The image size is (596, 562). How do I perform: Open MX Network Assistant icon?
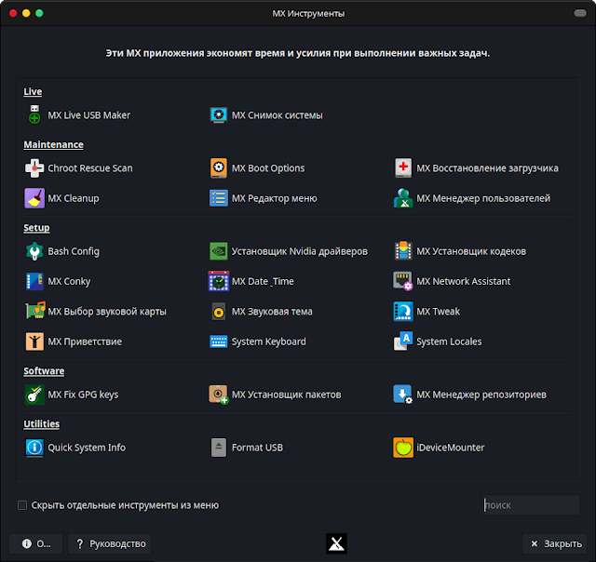pos(403,281)
